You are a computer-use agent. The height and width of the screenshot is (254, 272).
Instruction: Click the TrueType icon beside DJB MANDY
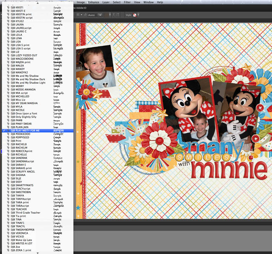[8, 69]
